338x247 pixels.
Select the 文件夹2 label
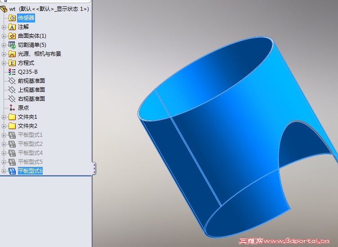[27, 126]
